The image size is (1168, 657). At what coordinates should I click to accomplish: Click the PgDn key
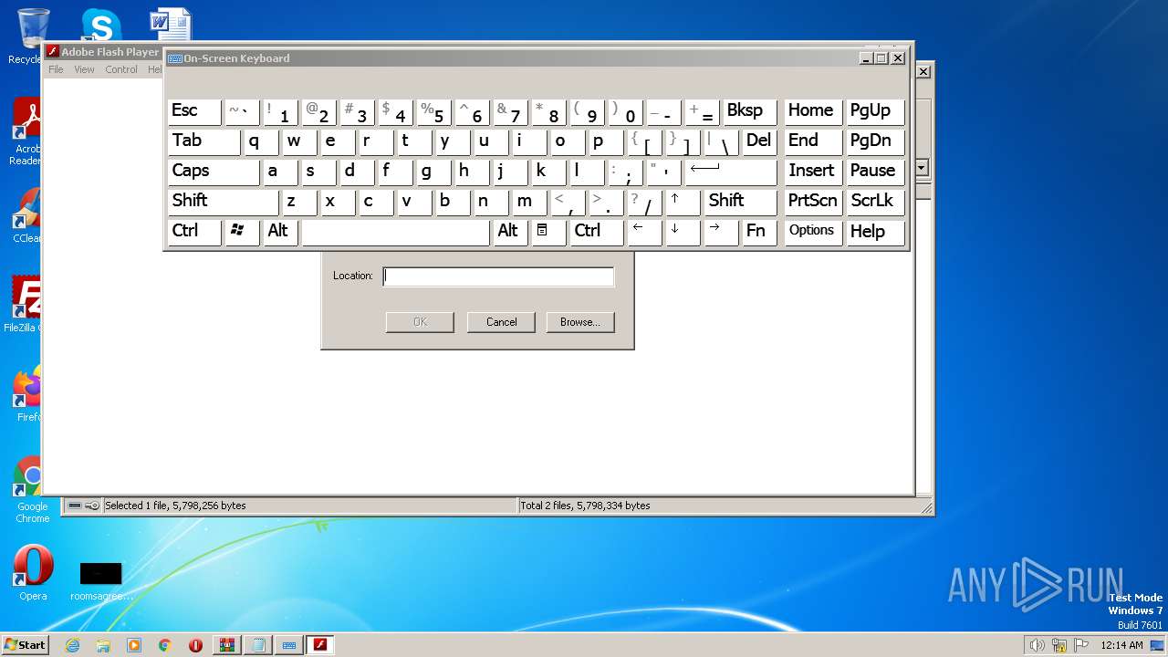click(x=875, y=141)
